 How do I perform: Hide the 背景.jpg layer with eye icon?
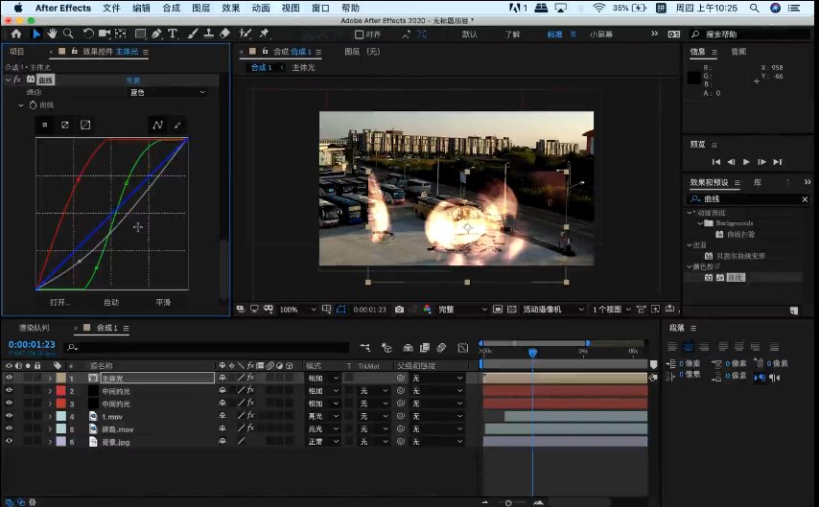[9, 442]
